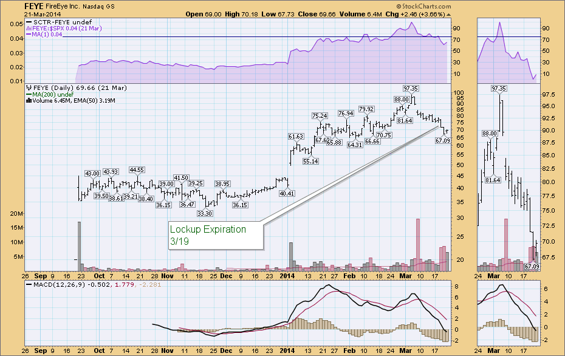Click the High 70.18 value
This screenshot has width=565, height=356.
241,14
